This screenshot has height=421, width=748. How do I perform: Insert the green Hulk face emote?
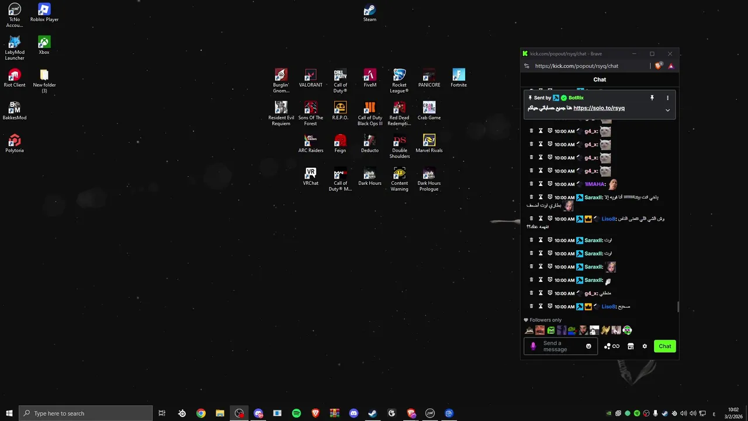pyautogui.click(x=550, y=330)
